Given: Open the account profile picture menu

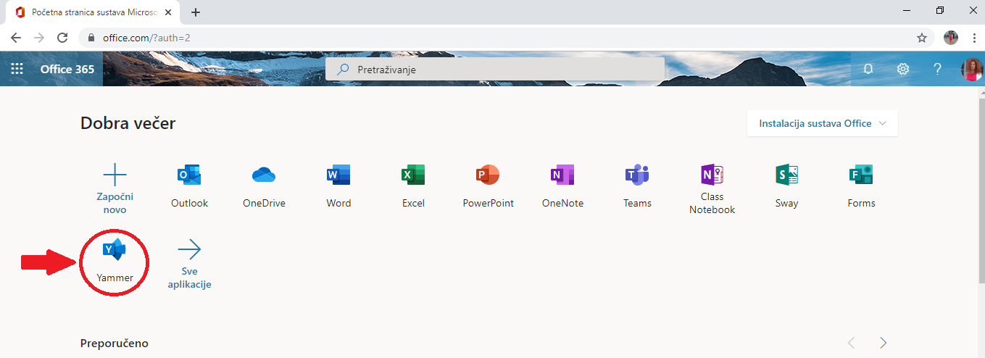Looking at the screenshot, I should pyautogui.click(x=971, y=69).
